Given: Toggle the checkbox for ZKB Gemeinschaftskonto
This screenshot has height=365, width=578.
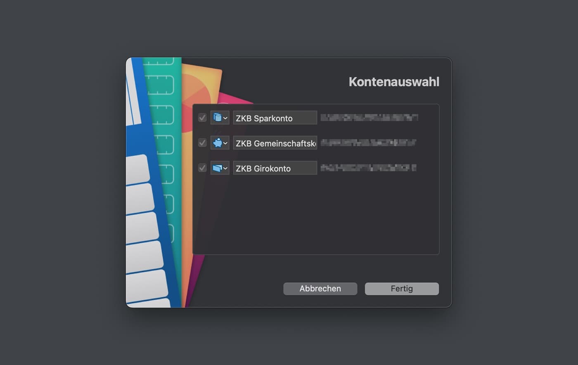Looking at the screenshot, I should [x=202, y=142].
